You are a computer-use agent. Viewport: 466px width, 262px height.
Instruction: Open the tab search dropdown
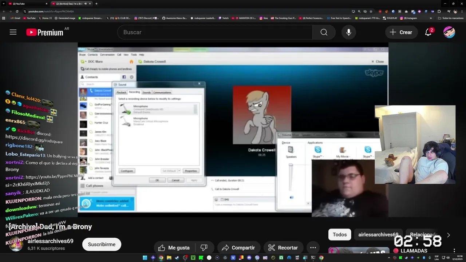pos(3,4)
